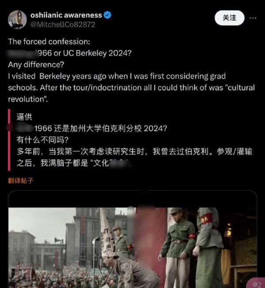Open the @MitchellCo82872 handle link
Viewport: 265px width, 288px height.
click(x=63, y=25)
